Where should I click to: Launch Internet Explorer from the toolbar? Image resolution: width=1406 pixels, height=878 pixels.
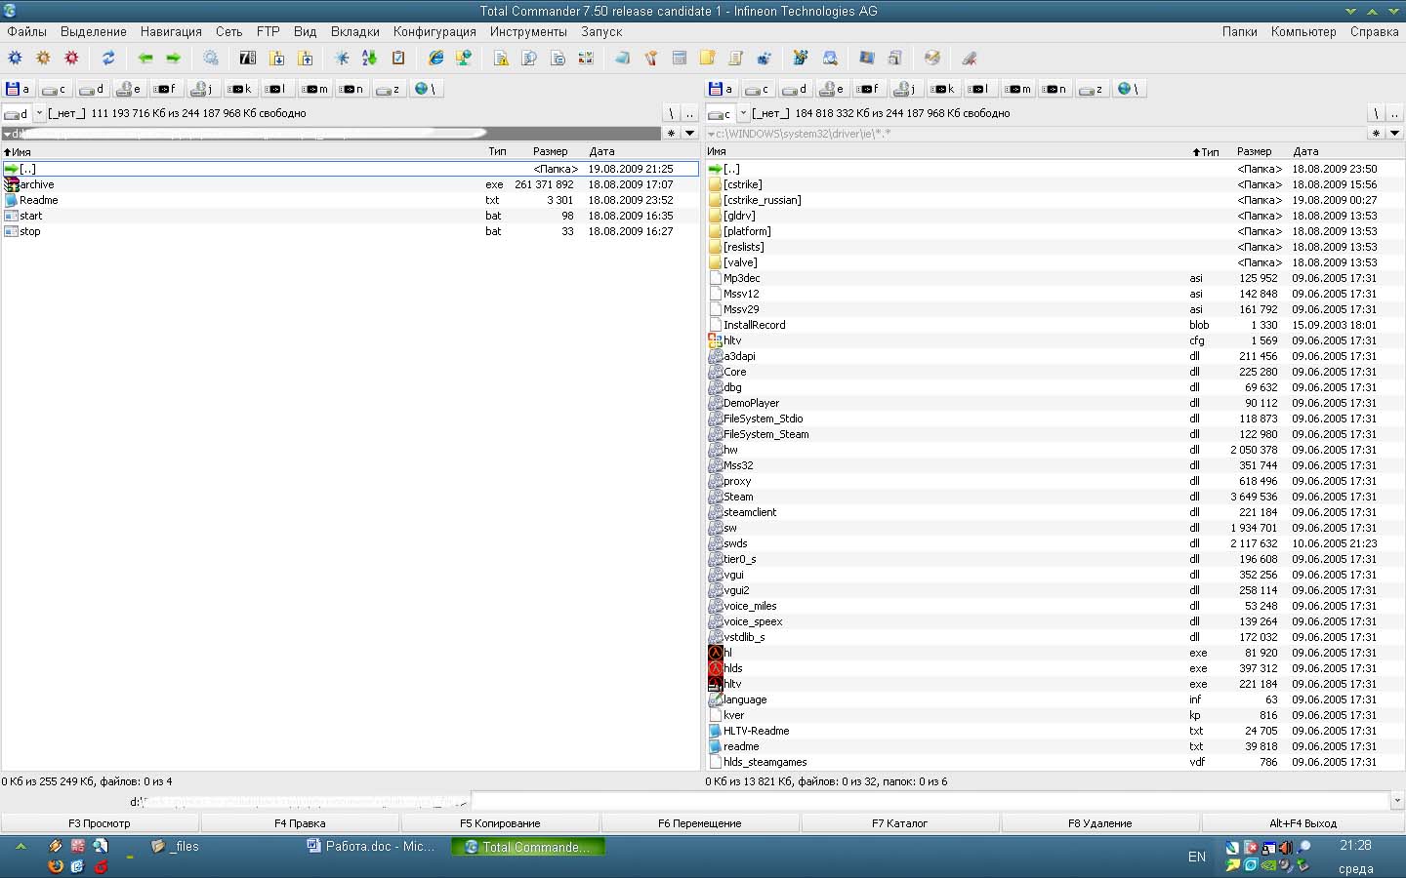pyautogui.click(x=436, y=59)
